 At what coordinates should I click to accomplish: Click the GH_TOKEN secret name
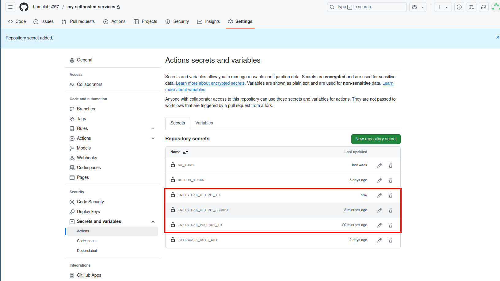(x=187, y=165)
